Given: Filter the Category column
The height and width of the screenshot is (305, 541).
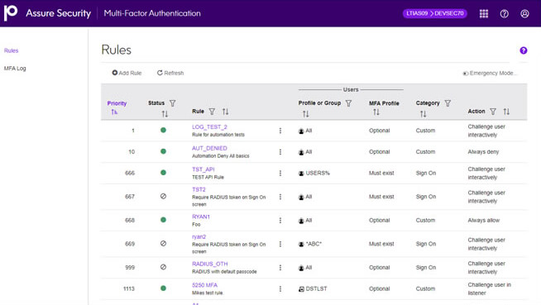Looking at the screenshot, I should click(x=448, y=103).
